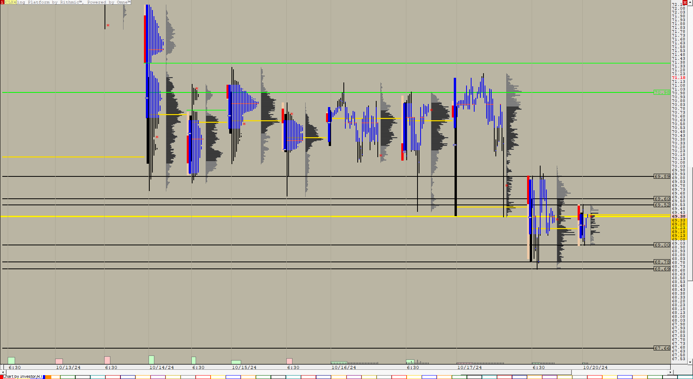Click the highlighted 69.38 current price on axis

point(679,216)
